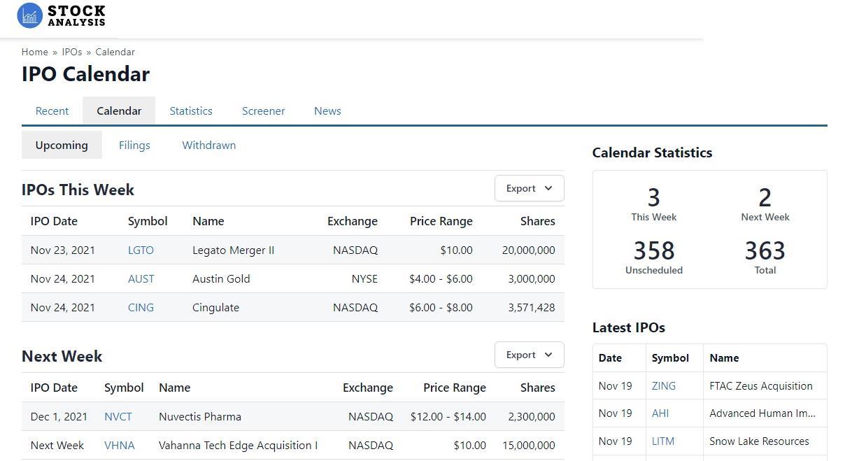
Task: Open AHI in Latest IPOs
Action: point(660,413)
